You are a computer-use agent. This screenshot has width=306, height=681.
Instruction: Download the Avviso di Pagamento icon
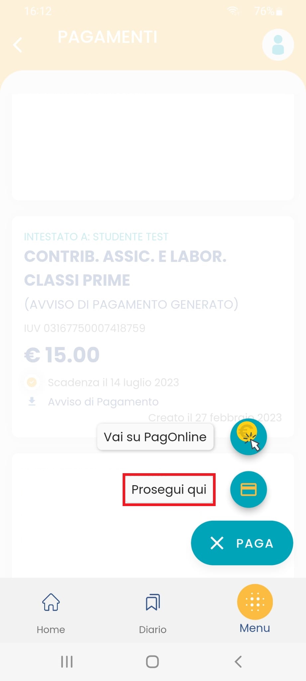click(32, 401)
